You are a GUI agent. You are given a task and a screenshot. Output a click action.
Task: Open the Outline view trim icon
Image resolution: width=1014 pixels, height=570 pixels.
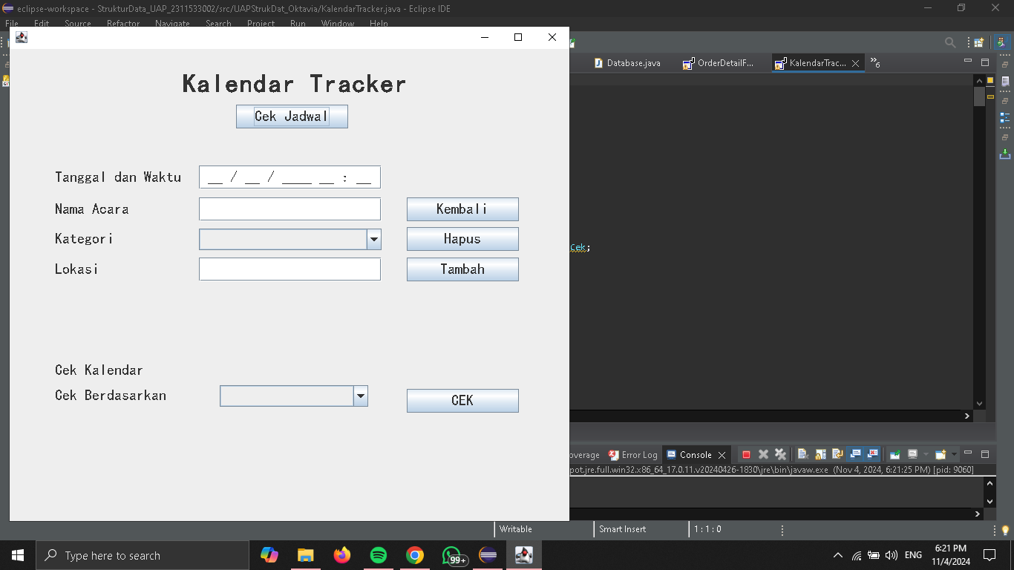tap(1005, 118)
